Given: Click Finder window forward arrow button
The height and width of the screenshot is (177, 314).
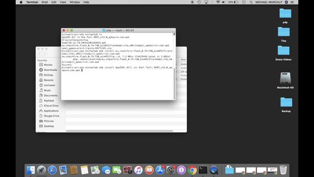Looking at the screenshot, I should pos(45,54).
